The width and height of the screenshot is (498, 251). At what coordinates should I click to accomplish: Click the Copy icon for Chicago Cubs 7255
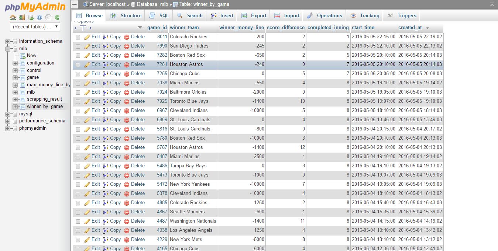tap(106, 74)
